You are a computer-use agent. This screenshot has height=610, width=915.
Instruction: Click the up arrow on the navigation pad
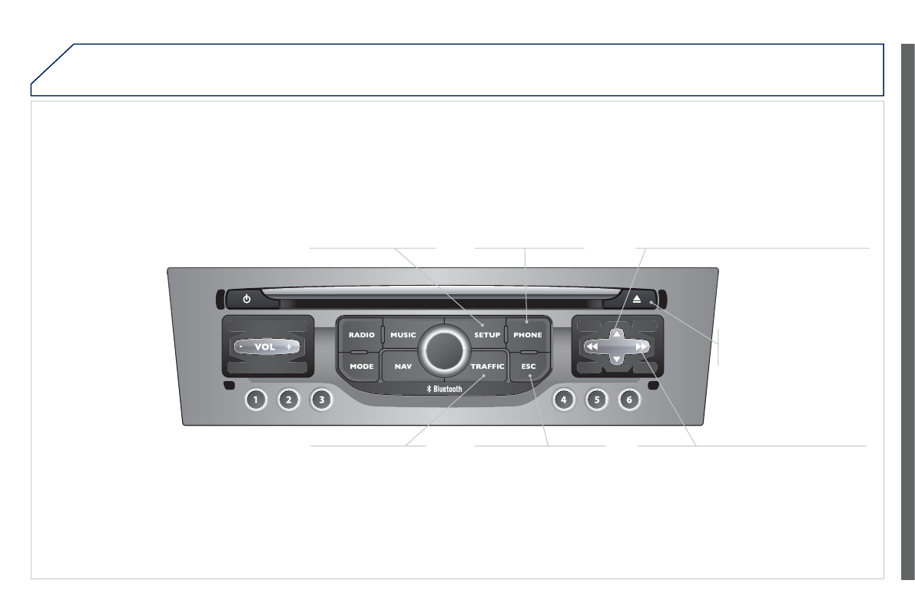pyautogui.click(x=617, y=334)
